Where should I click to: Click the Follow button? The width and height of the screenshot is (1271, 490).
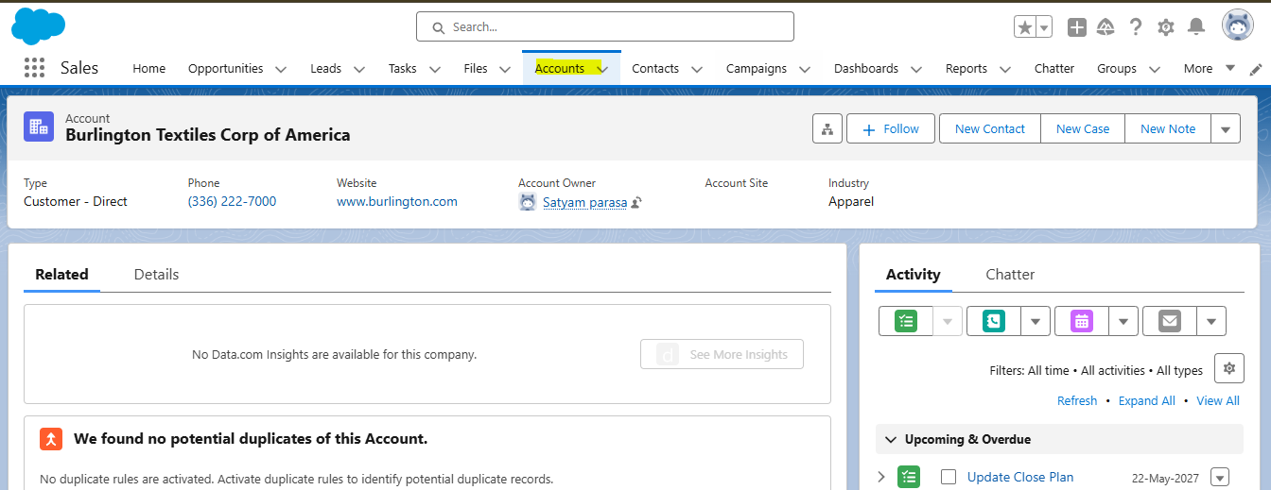[891, 128]
